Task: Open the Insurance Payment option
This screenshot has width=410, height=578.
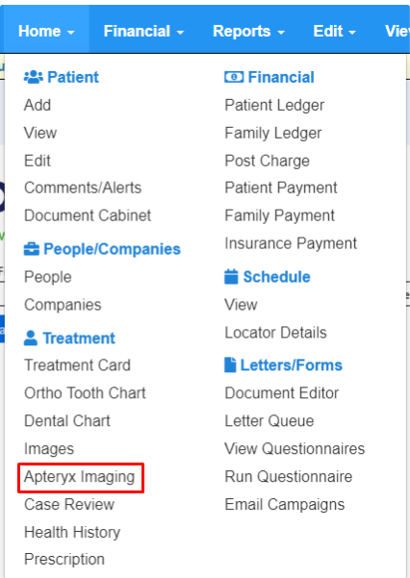Action: tap(291, 243)
